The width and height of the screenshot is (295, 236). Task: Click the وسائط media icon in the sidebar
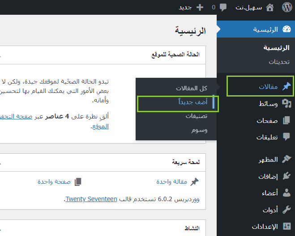286,104
